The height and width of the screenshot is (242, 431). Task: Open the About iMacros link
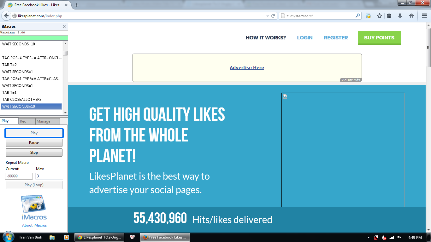(34, 225)
